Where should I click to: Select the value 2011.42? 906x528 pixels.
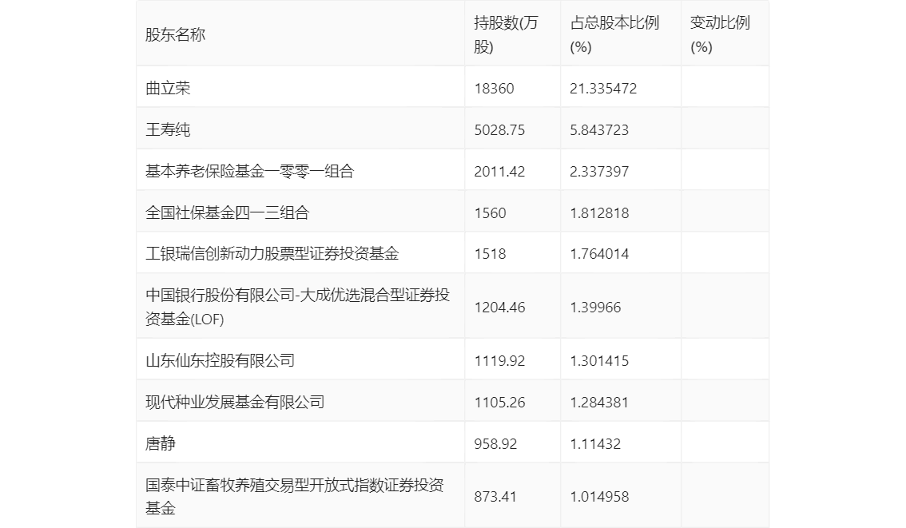[x=499, y=172]
